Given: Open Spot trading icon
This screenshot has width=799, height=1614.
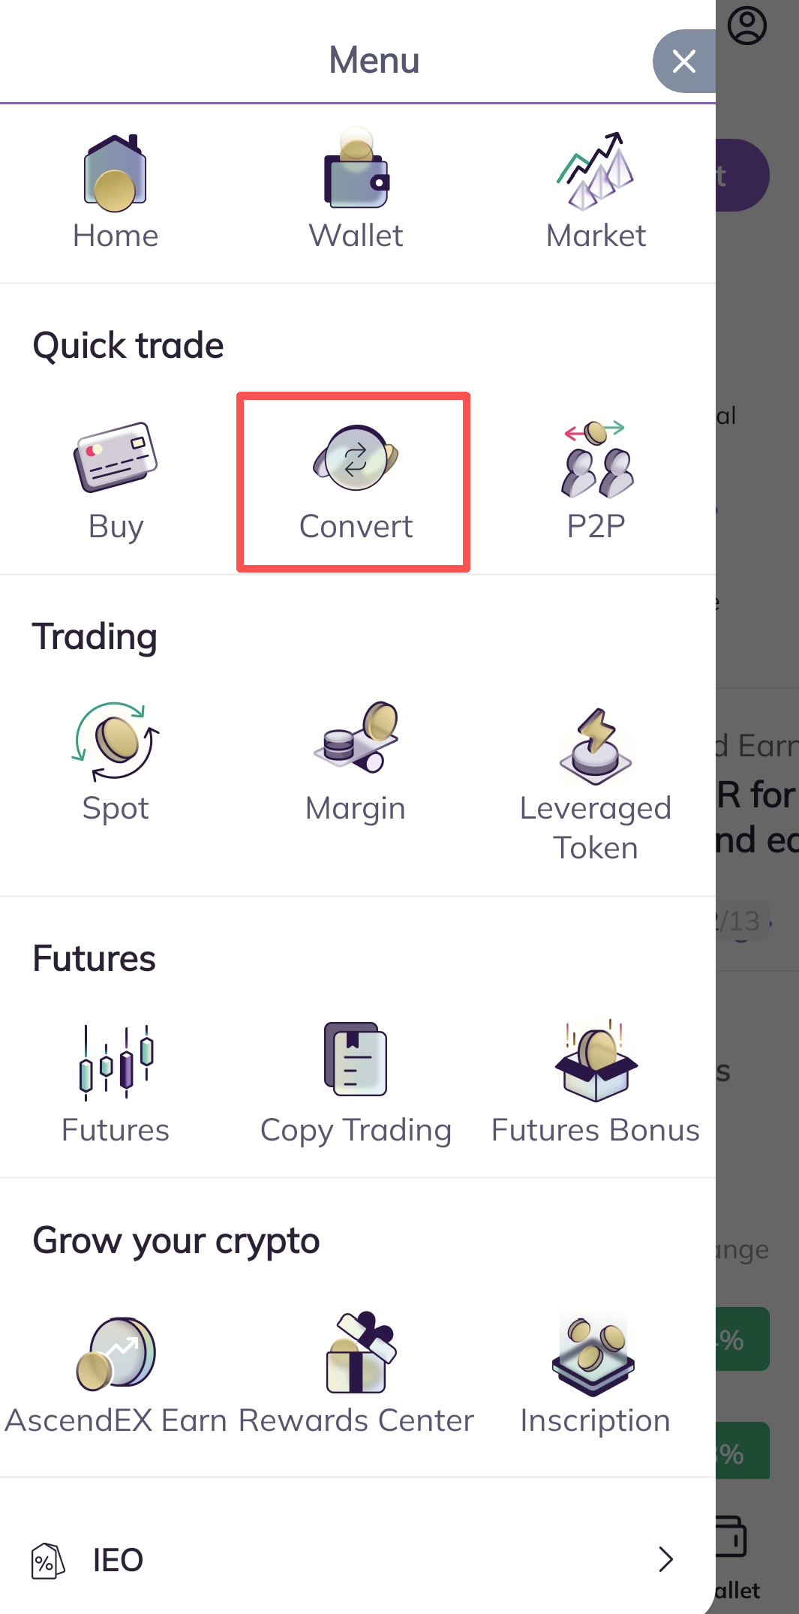Looking at the screenshot, I should (x=116, y=741).
